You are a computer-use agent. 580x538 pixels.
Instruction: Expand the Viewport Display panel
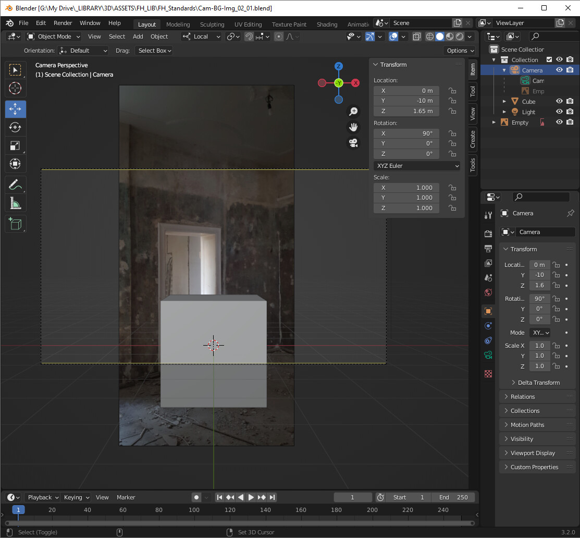[537, 453]
